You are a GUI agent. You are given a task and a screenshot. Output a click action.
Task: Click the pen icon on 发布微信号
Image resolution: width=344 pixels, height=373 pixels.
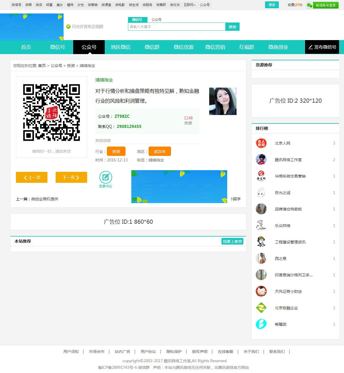(x=311, y=47)
